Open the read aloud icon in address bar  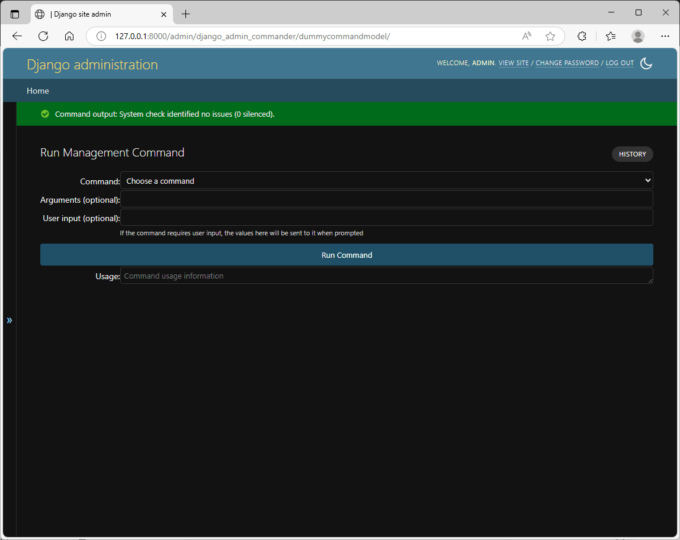point(526,36)
